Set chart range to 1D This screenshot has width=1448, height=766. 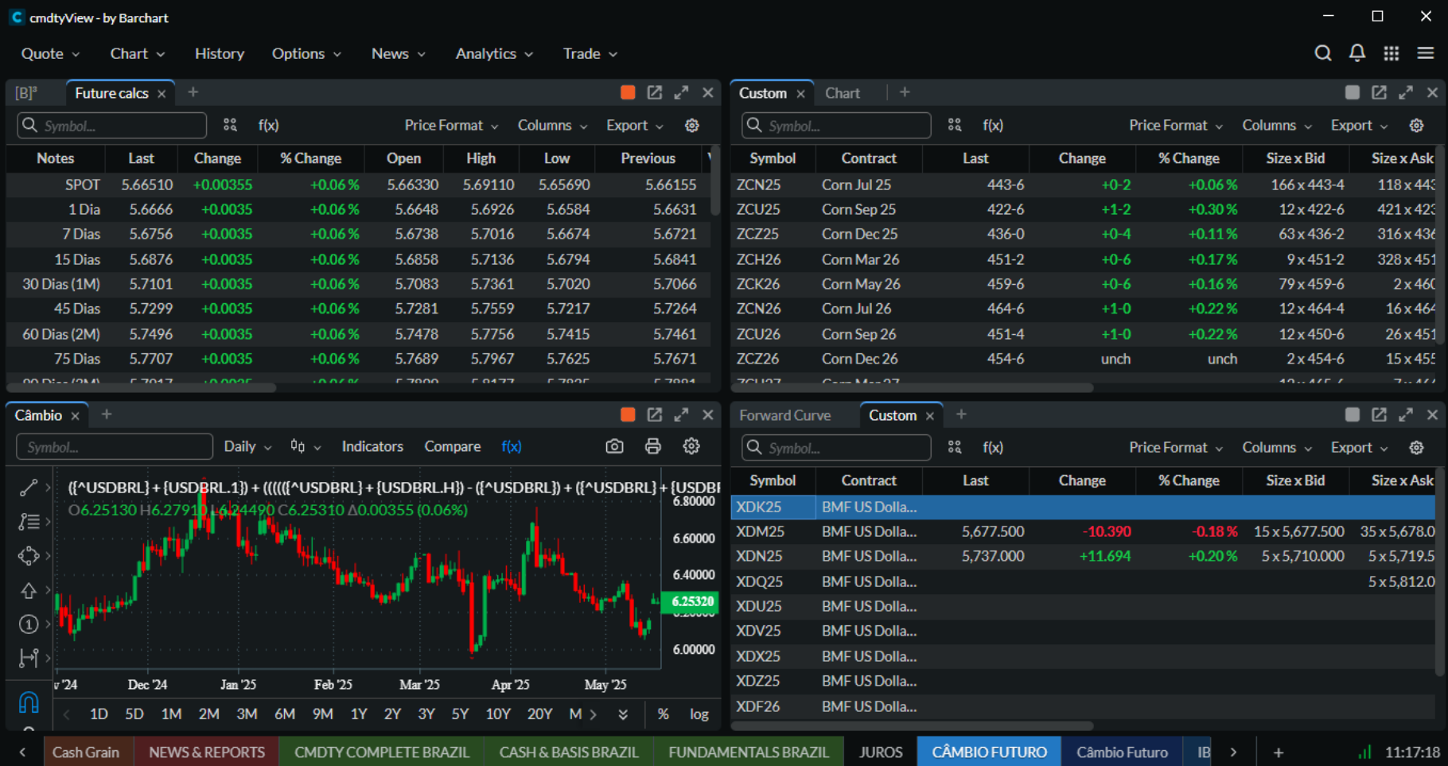tap(99, 714)
